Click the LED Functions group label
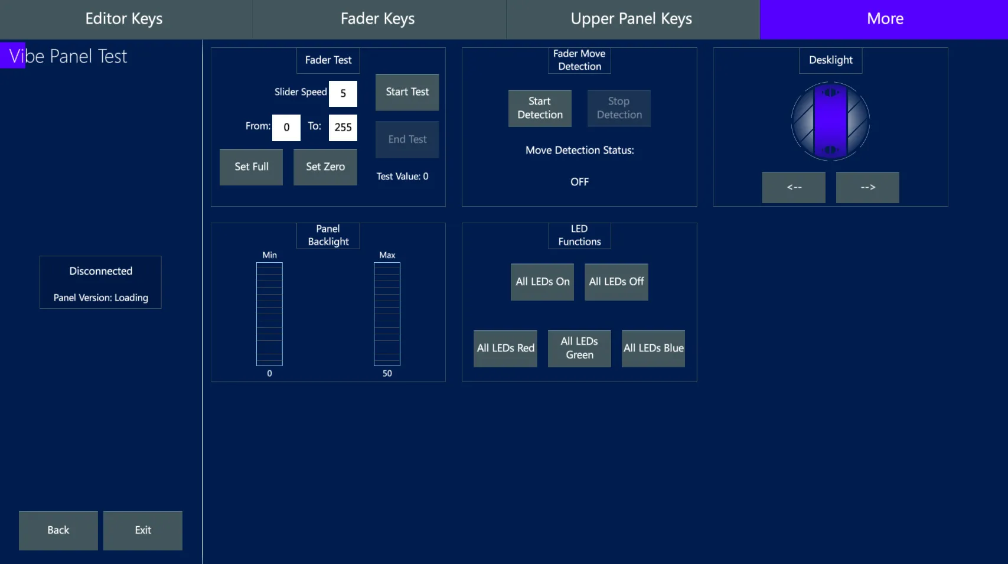Viewport: 1008px width, 564px height. [x=579, y=235]
